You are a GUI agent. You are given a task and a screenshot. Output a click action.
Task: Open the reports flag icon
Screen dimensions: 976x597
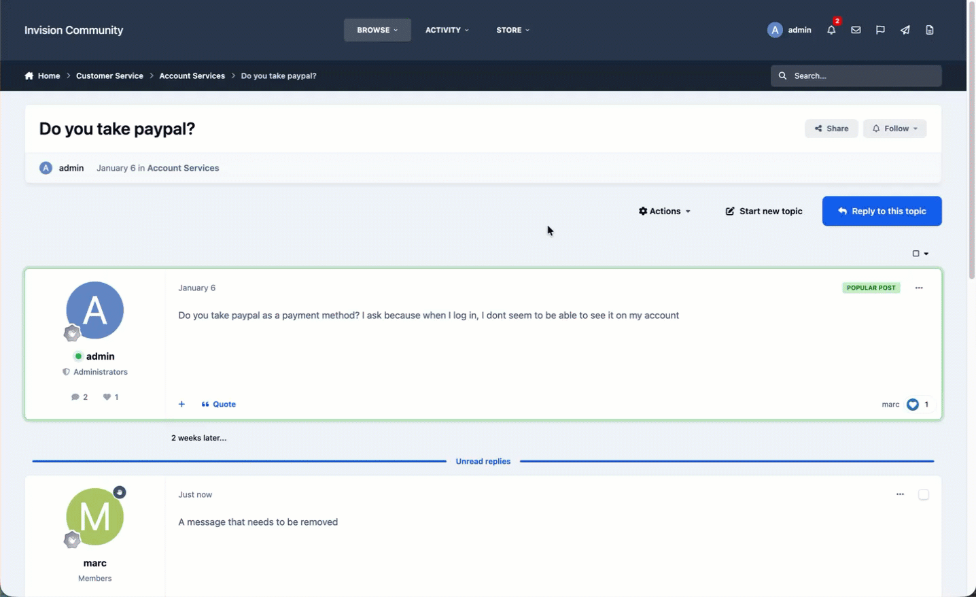(880, 30)
